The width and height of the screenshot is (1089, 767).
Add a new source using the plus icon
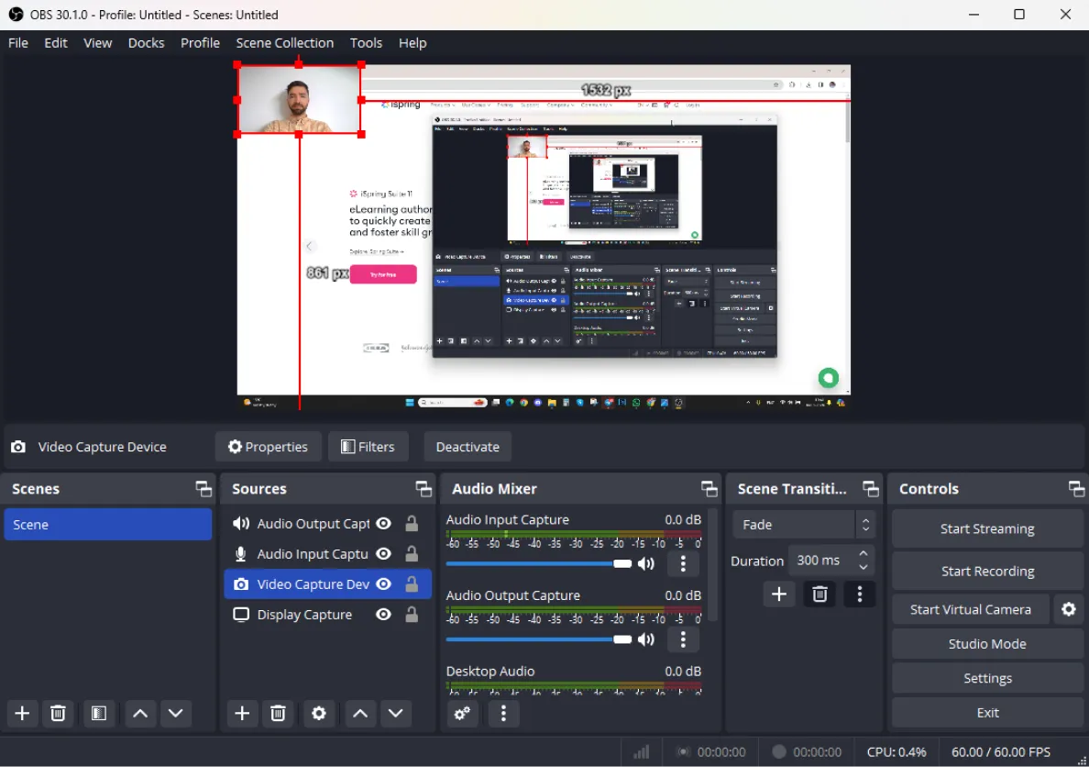tap(241, 713)
